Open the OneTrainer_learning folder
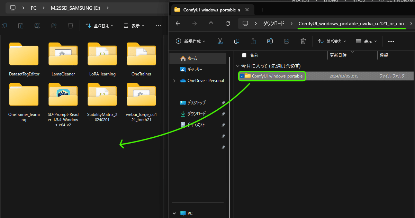The height and width of the screenshot is (218, 415). pos(24,103)
